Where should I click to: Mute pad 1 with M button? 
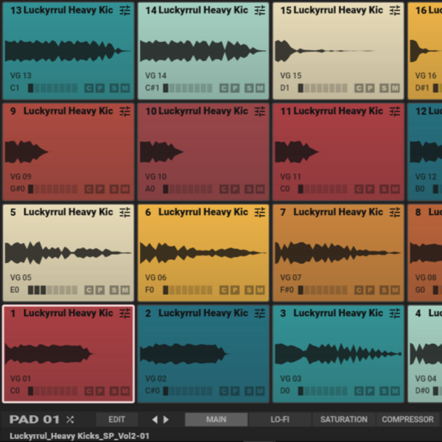[x=125, y=391]
